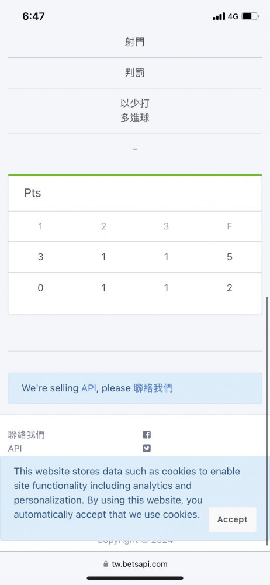270x585 pixels.
Task: Tap the cellular signal bars icon
Action: click(x=219, y=16)
